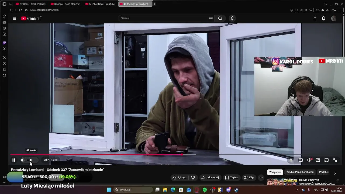Show more filter chips with right arrow
The image size is (345, 194).
[x=335, y=173]
